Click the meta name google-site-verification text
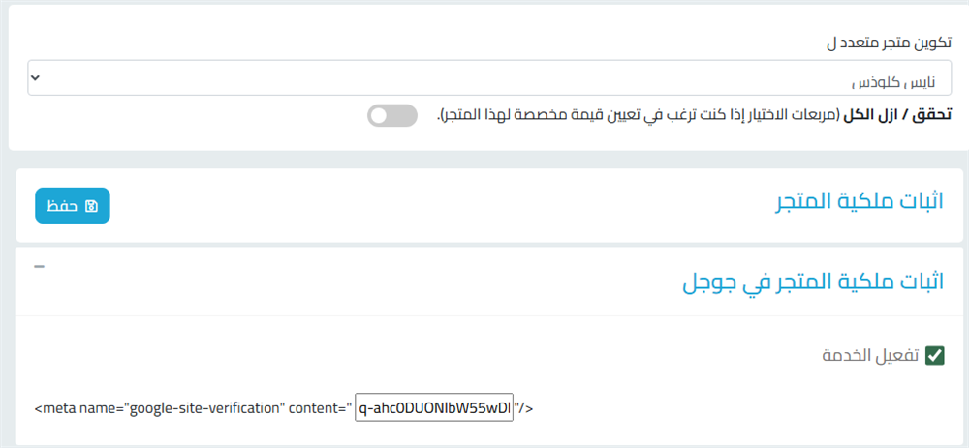 coord(159,408)
